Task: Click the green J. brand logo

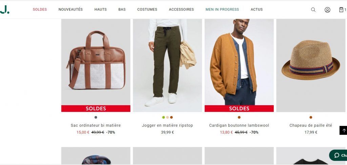Action: point(5,10)
